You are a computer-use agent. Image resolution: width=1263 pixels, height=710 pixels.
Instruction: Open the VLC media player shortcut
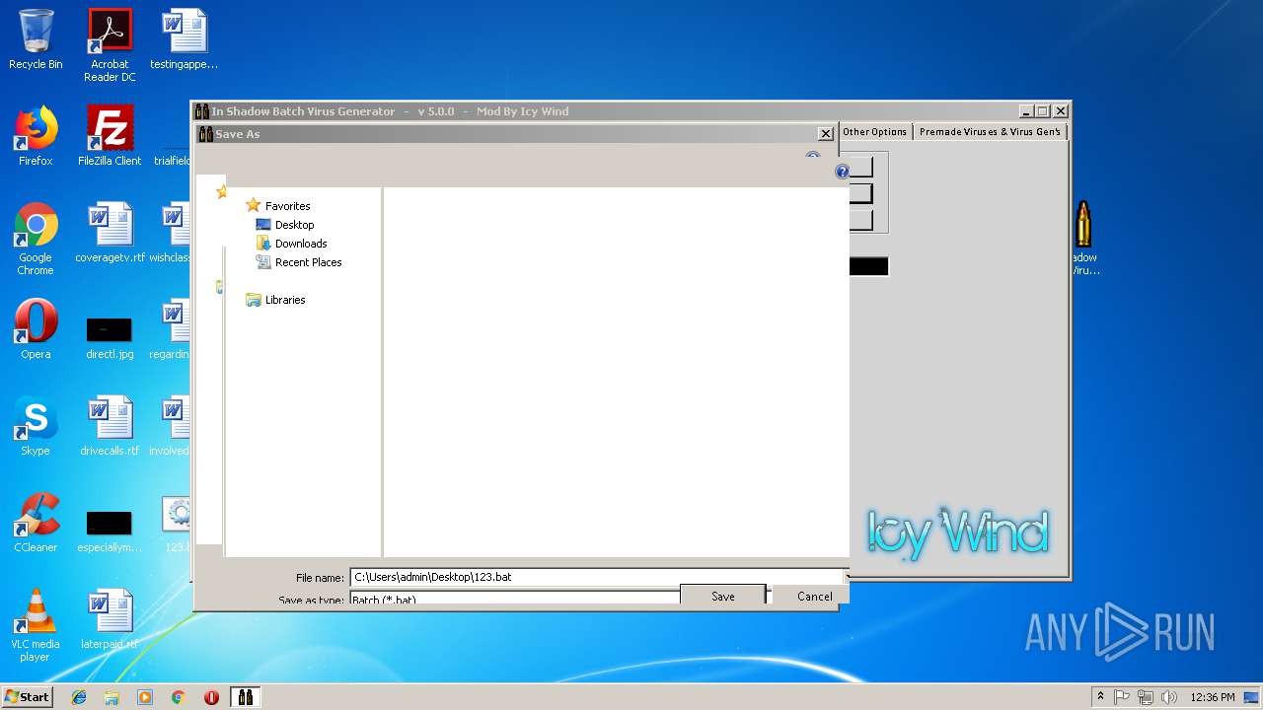click(36, 625)
